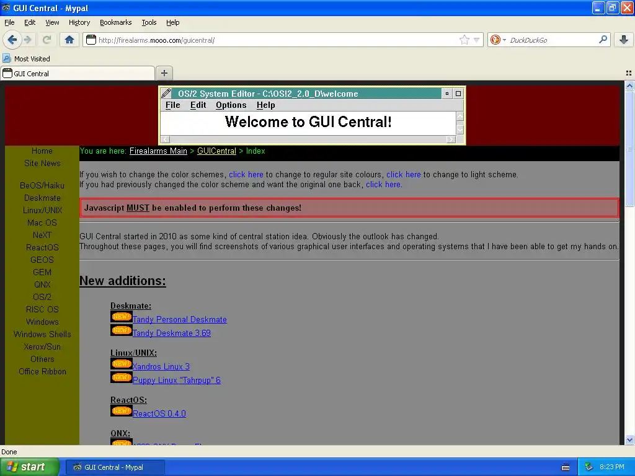Click the DuckDuckGo search engine icon
The image size is (635, 476).
(x=495, y=40)
